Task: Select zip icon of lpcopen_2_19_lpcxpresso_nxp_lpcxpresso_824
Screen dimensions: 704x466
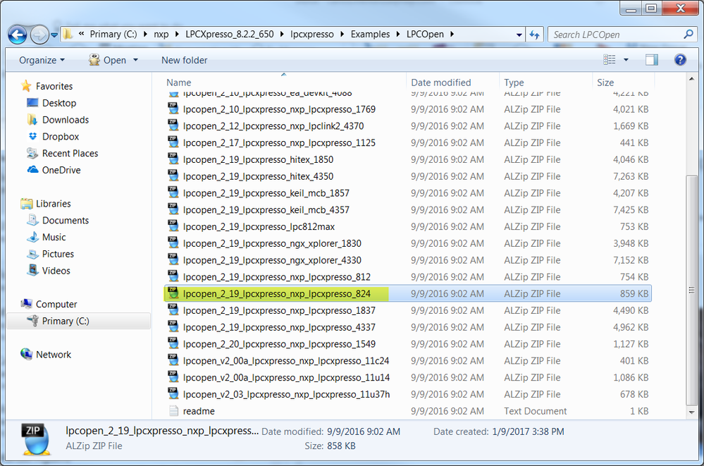Action: pos(173,293)
